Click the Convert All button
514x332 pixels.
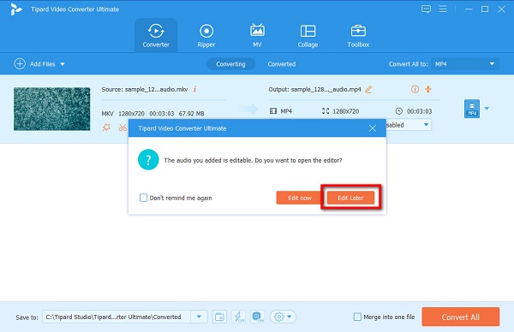pos(461,317)
